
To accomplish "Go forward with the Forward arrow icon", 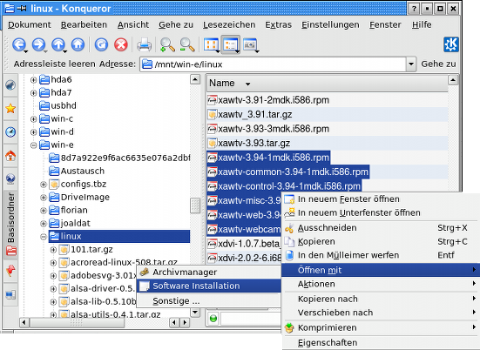I will 38,45.
